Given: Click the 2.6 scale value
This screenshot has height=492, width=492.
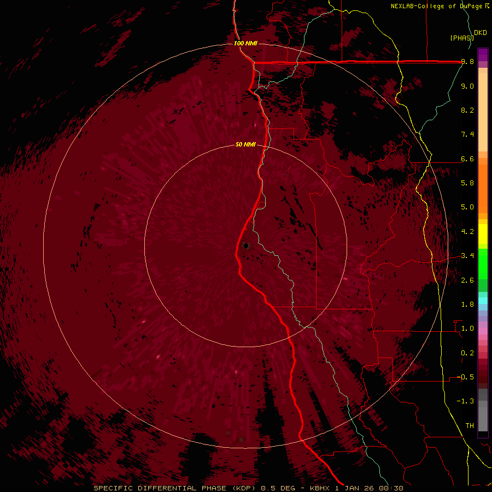Looking at the screenshot, I should pyautogui.click(x=467, y=280).
